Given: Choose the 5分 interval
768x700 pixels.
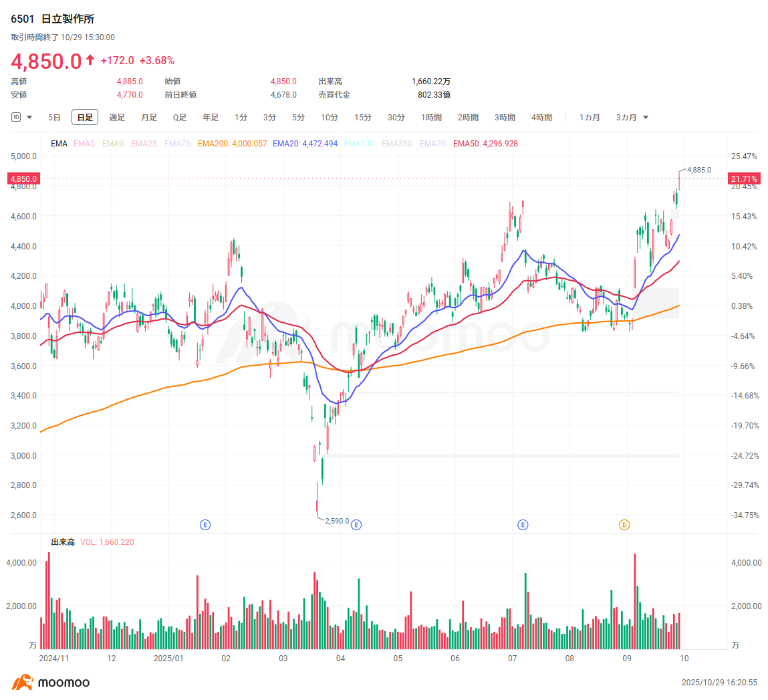Looking at the screenshot, I should pyautogui.click(x=298, y=118).
